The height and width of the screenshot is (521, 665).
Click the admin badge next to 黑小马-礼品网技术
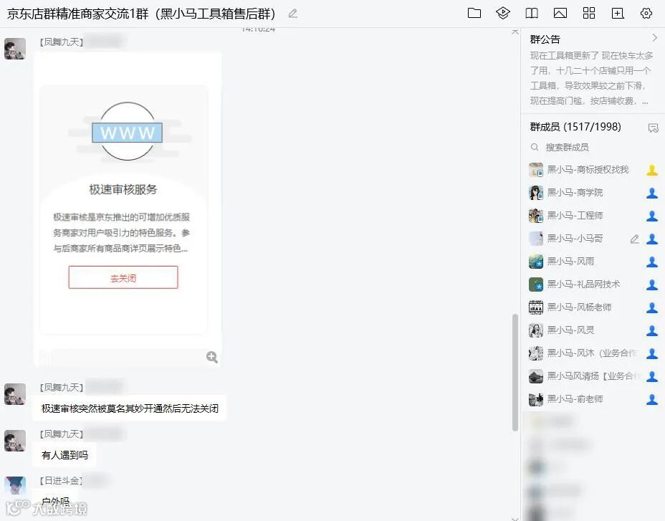pos(652,285)
